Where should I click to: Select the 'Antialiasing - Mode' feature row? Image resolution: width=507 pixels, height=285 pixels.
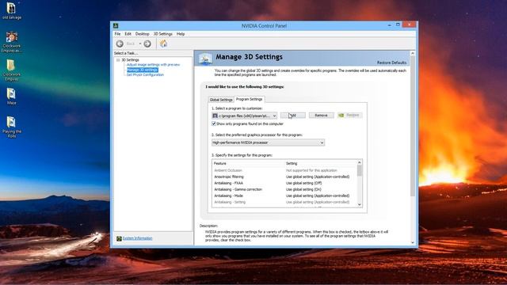tap(284, 196)
